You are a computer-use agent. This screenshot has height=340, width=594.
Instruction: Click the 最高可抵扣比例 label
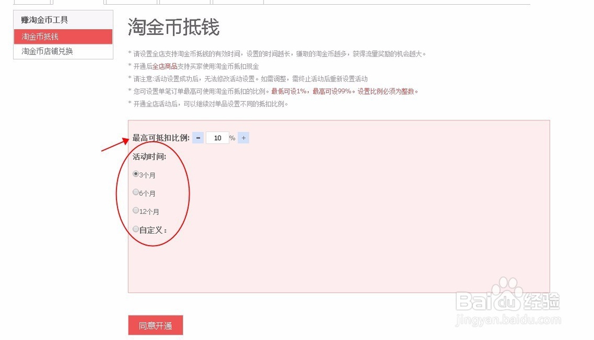(161, 138)
